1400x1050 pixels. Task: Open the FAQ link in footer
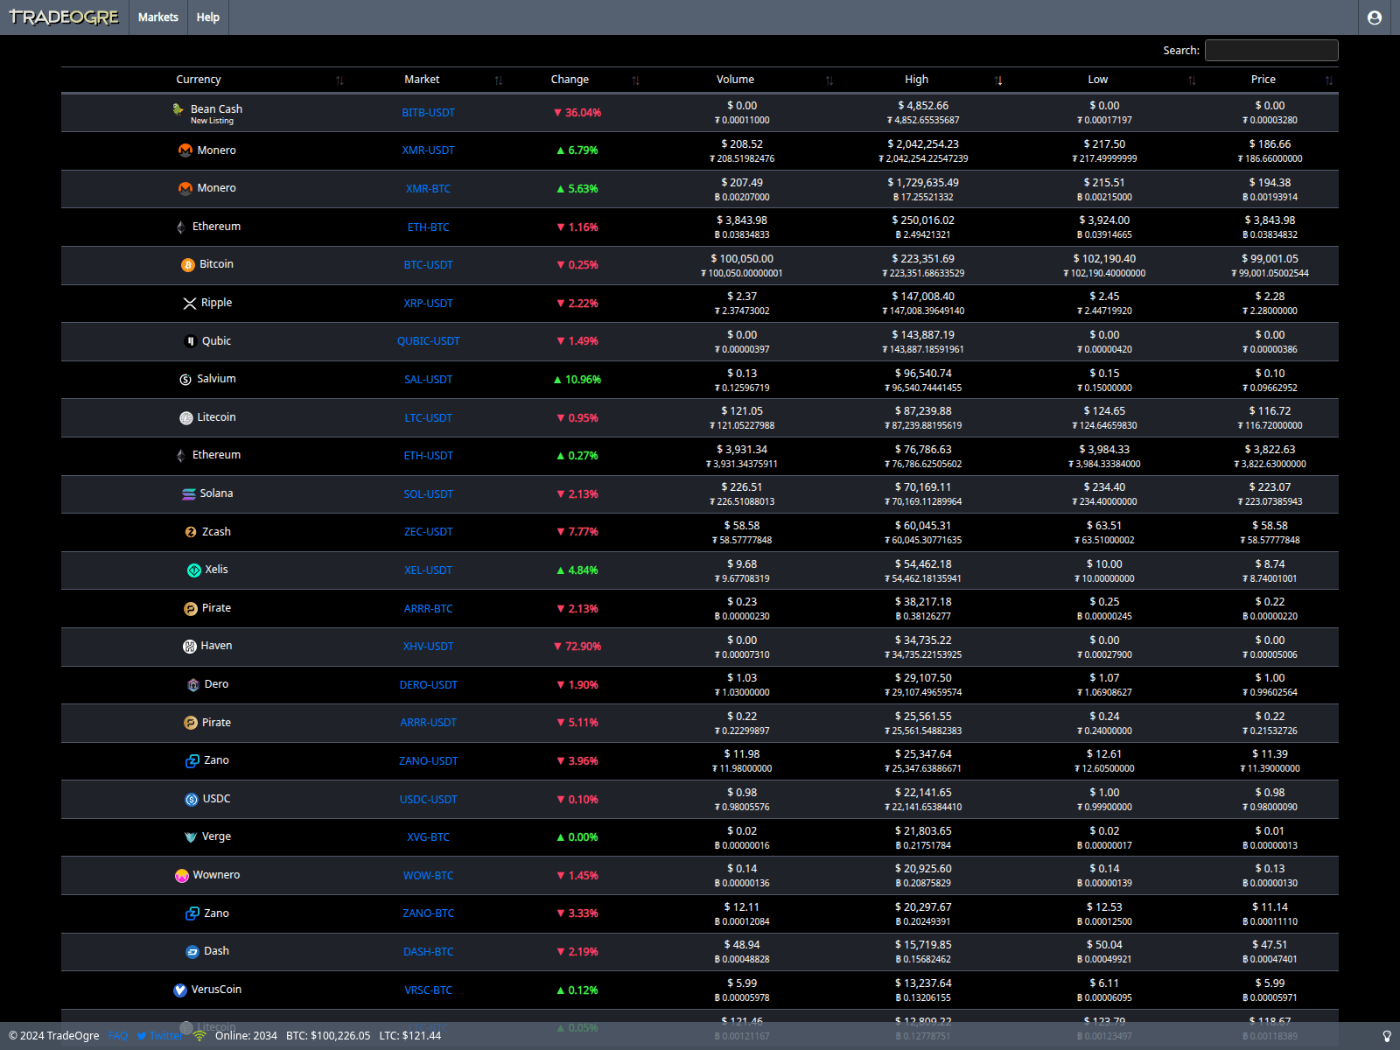coord(118,1036)
